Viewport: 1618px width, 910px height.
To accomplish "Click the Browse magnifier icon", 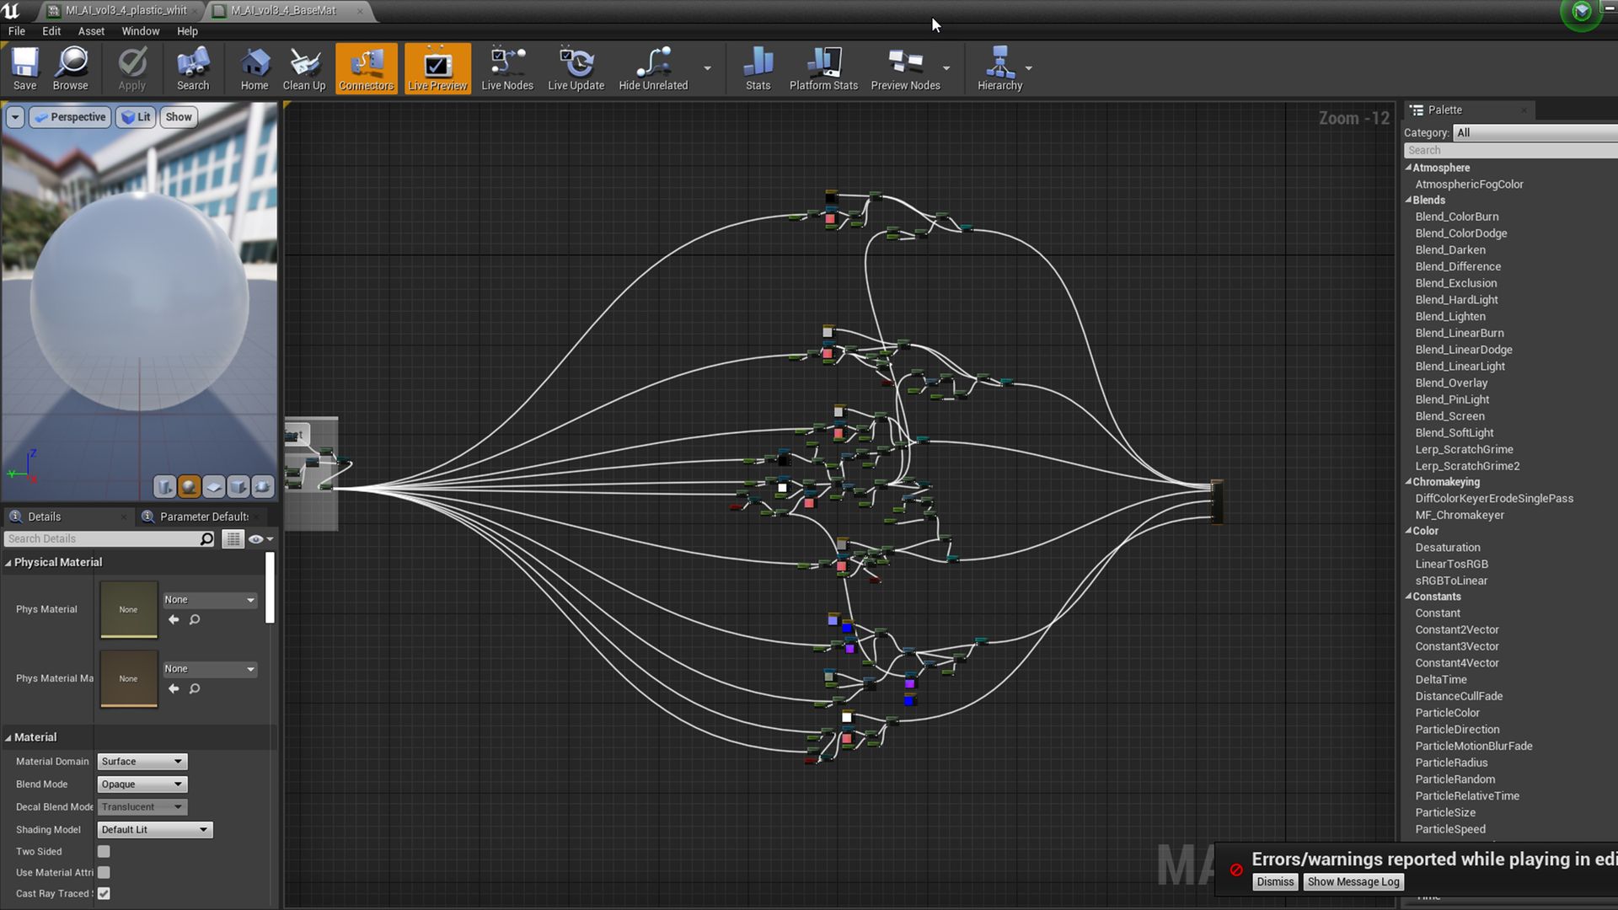I will [x=70, y=68].
